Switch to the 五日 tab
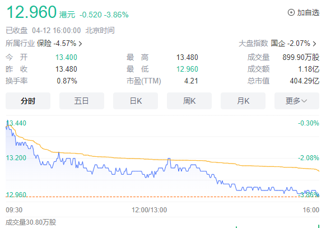The width and height of the screenshot is (326, 228). (x=82, y=101)
